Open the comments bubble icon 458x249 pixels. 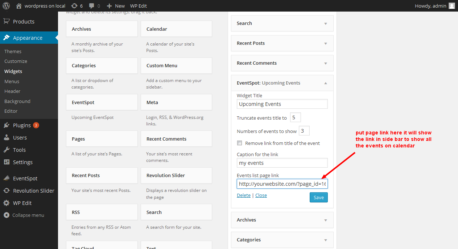point(92,6)
